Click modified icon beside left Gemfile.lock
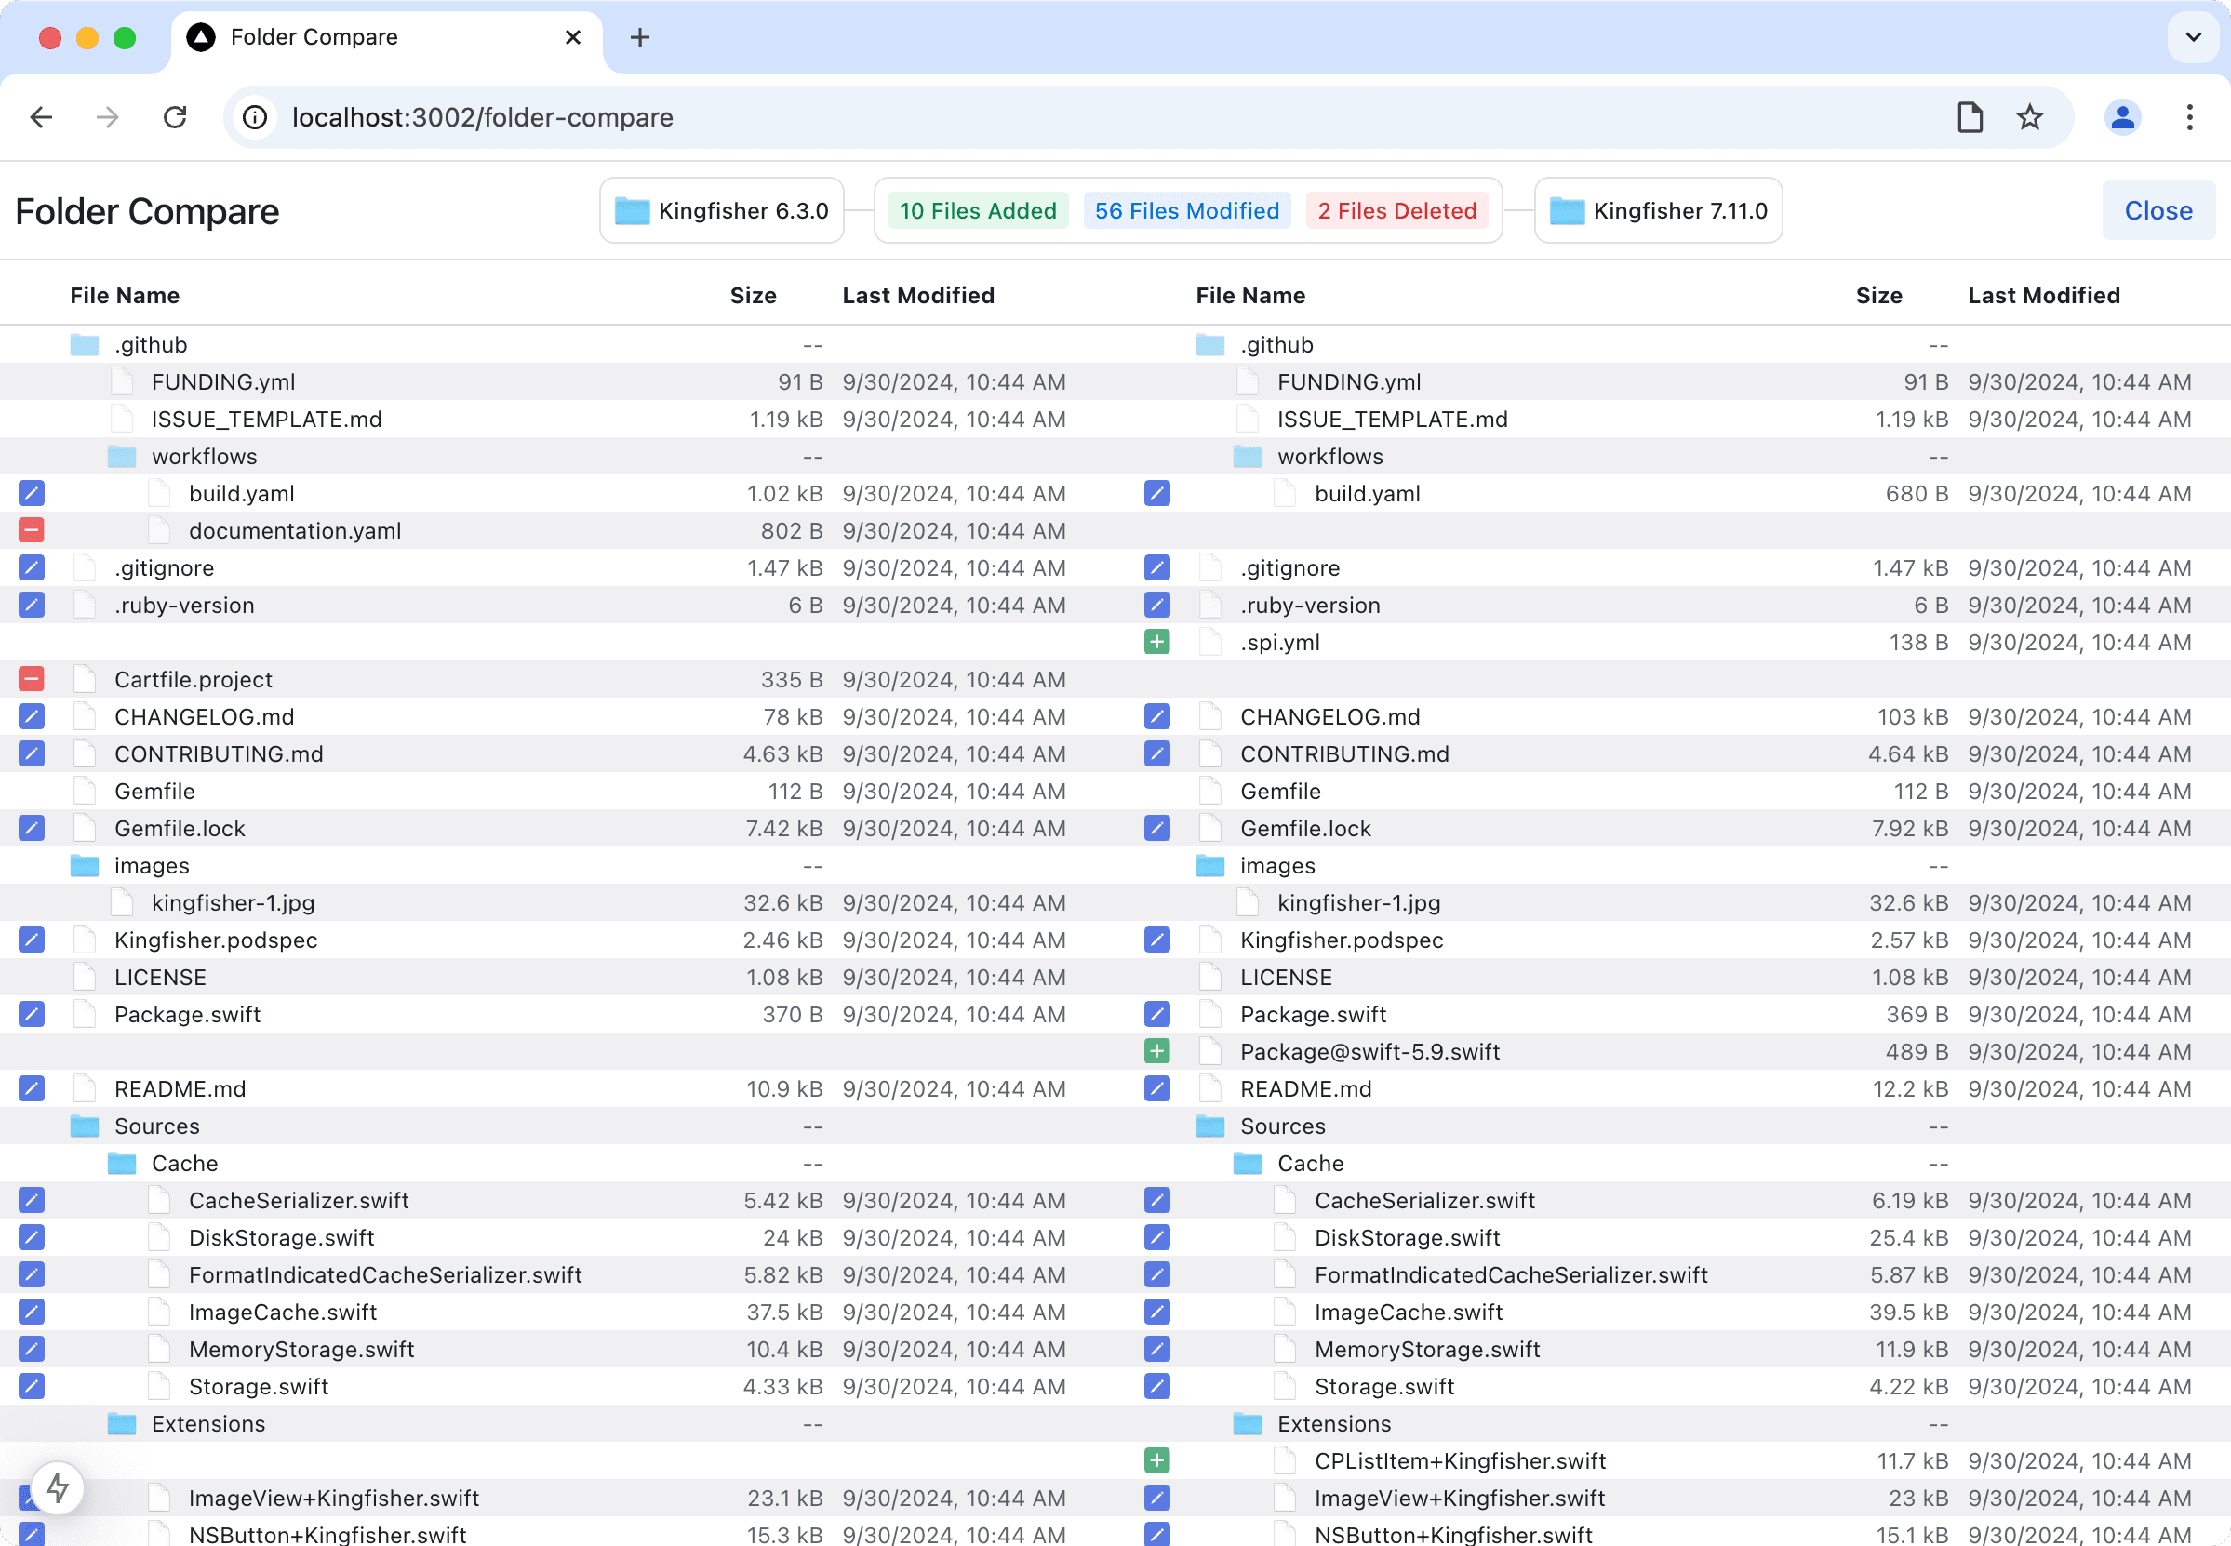This screenshot has height=1546, width=2231. point(31,828)
